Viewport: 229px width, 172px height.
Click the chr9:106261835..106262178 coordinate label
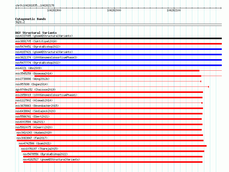pyautogui.click(x=35, y=6)
